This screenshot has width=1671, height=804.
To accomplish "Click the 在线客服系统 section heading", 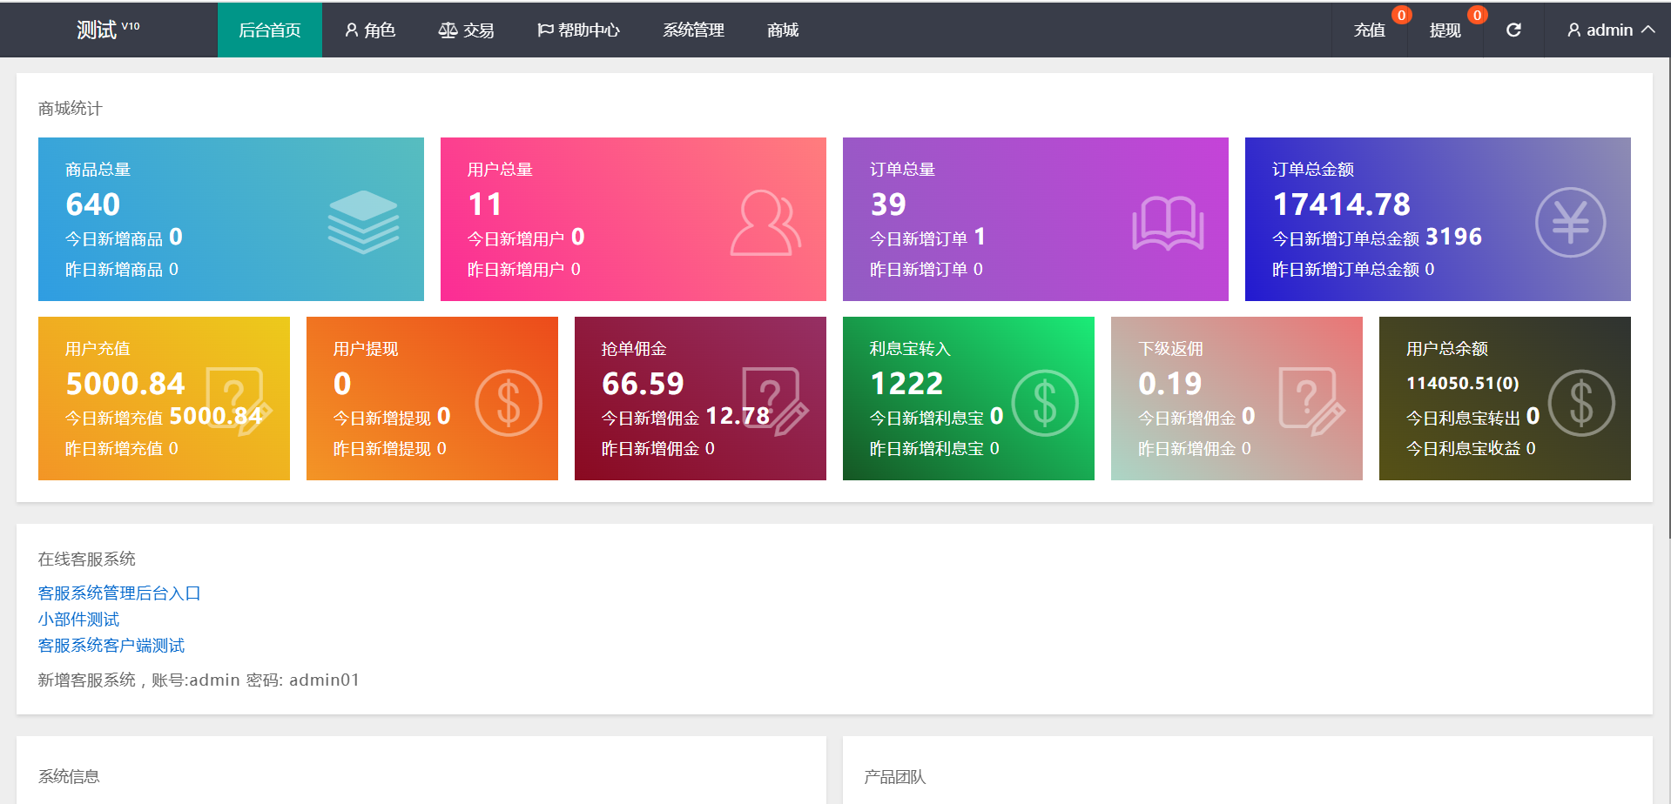I will 86,559.
